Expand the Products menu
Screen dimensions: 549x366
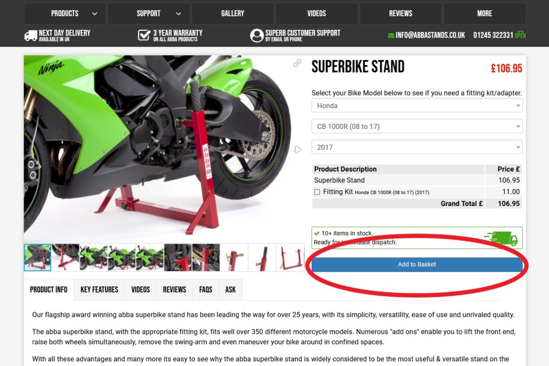pyautogui.click(x=65, y=13)
